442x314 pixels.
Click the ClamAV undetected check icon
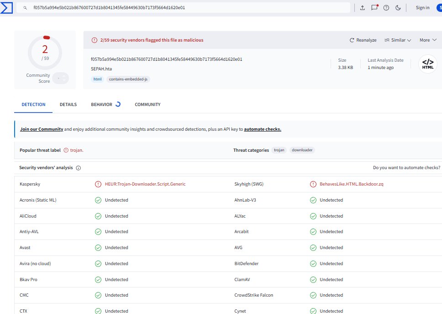click(x=313, y=280)
